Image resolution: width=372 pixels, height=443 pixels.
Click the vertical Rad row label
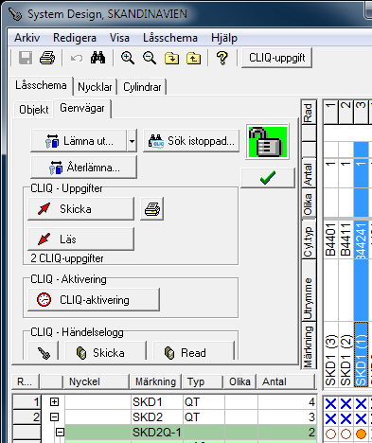coord(309,113)
